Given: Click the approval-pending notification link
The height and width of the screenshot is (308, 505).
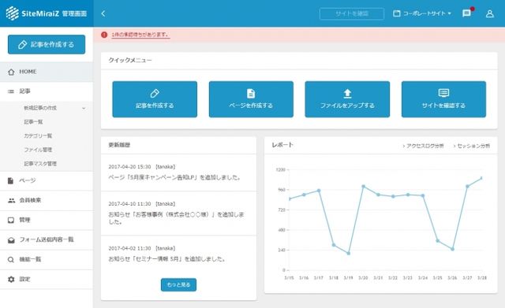Looking at the screenshot, I should coord(140,35).
